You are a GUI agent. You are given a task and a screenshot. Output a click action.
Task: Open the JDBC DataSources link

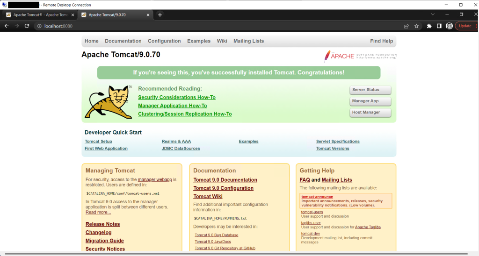181,148
